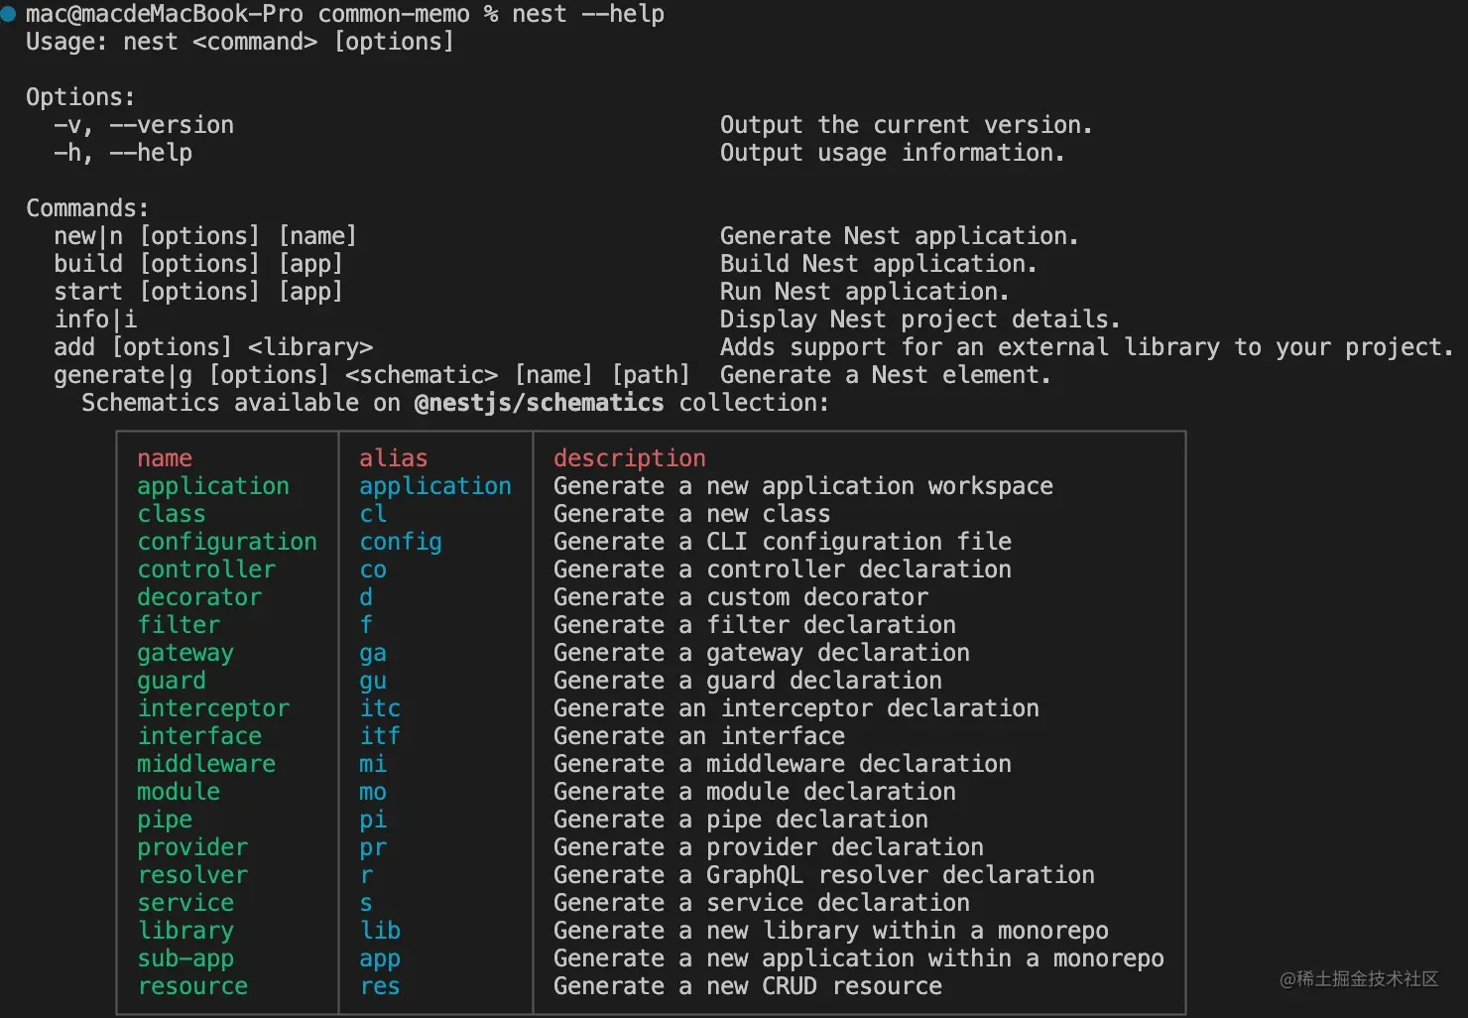Click the '@nestjs/schematics' collection name
Image resolution: width=1468 pixels, height=1018 pixels.
pos(539,403)
